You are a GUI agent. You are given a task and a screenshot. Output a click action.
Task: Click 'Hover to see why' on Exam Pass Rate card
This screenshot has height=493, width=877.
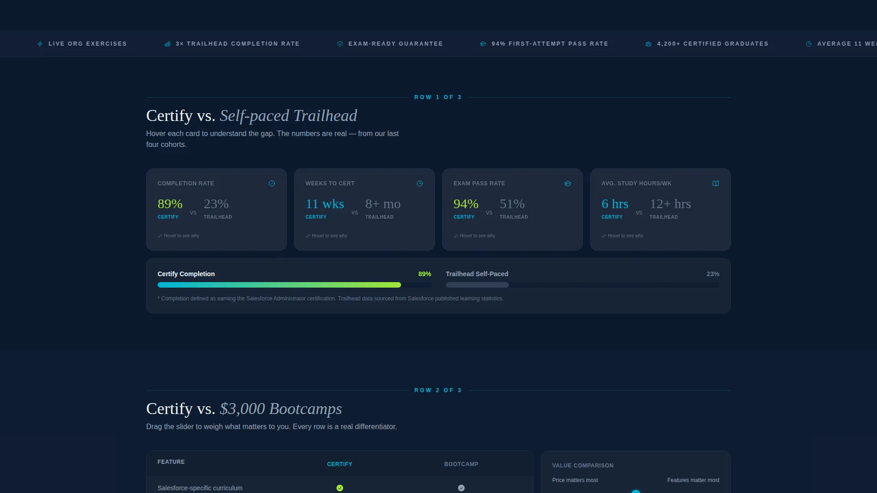click(x=477, y=236)
